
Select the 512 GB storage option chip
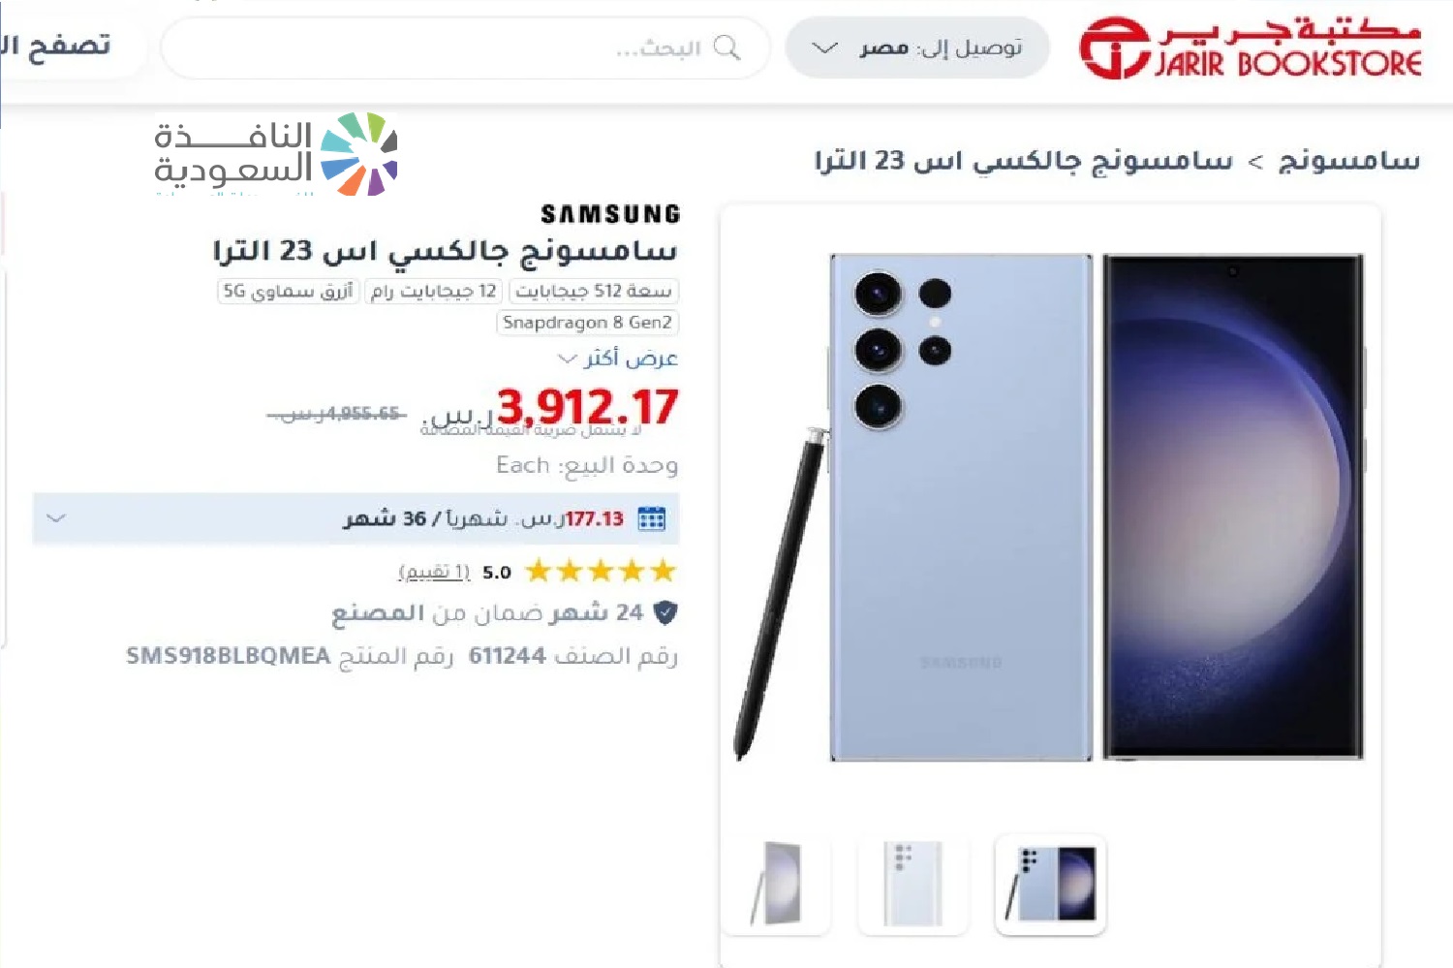point(594,291)
